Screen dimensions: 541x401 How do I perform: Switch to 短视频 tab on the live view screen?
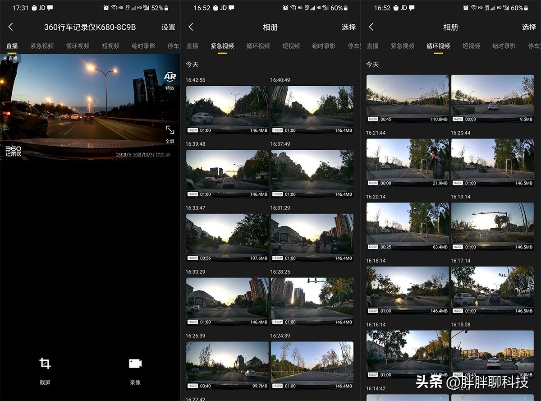tap(110, 46)
